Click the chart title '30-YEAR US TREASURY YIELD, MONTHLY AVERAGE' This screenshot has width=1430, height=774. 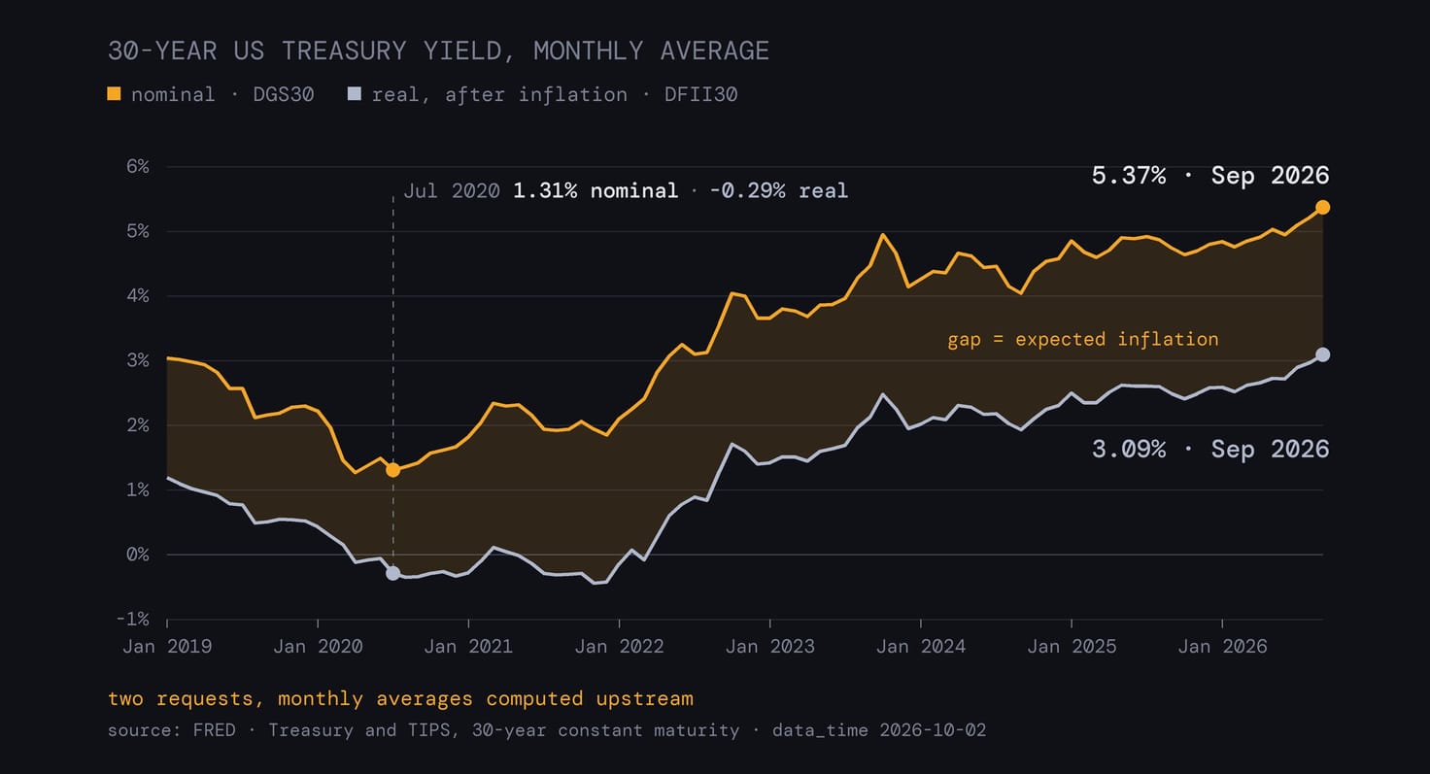pos(438,50)
